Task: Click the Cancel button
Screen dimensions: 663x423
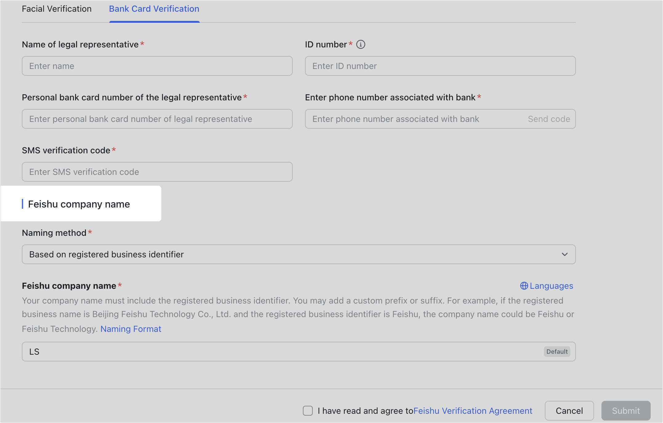Action: point(569,410)
